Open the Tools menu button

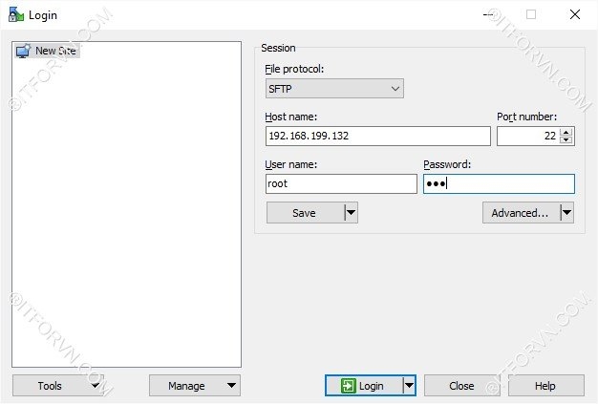coord(57,386)
